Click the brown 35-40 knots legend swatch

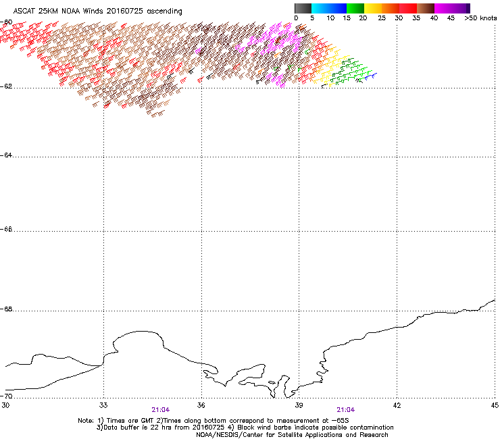(x=426, y=8)
